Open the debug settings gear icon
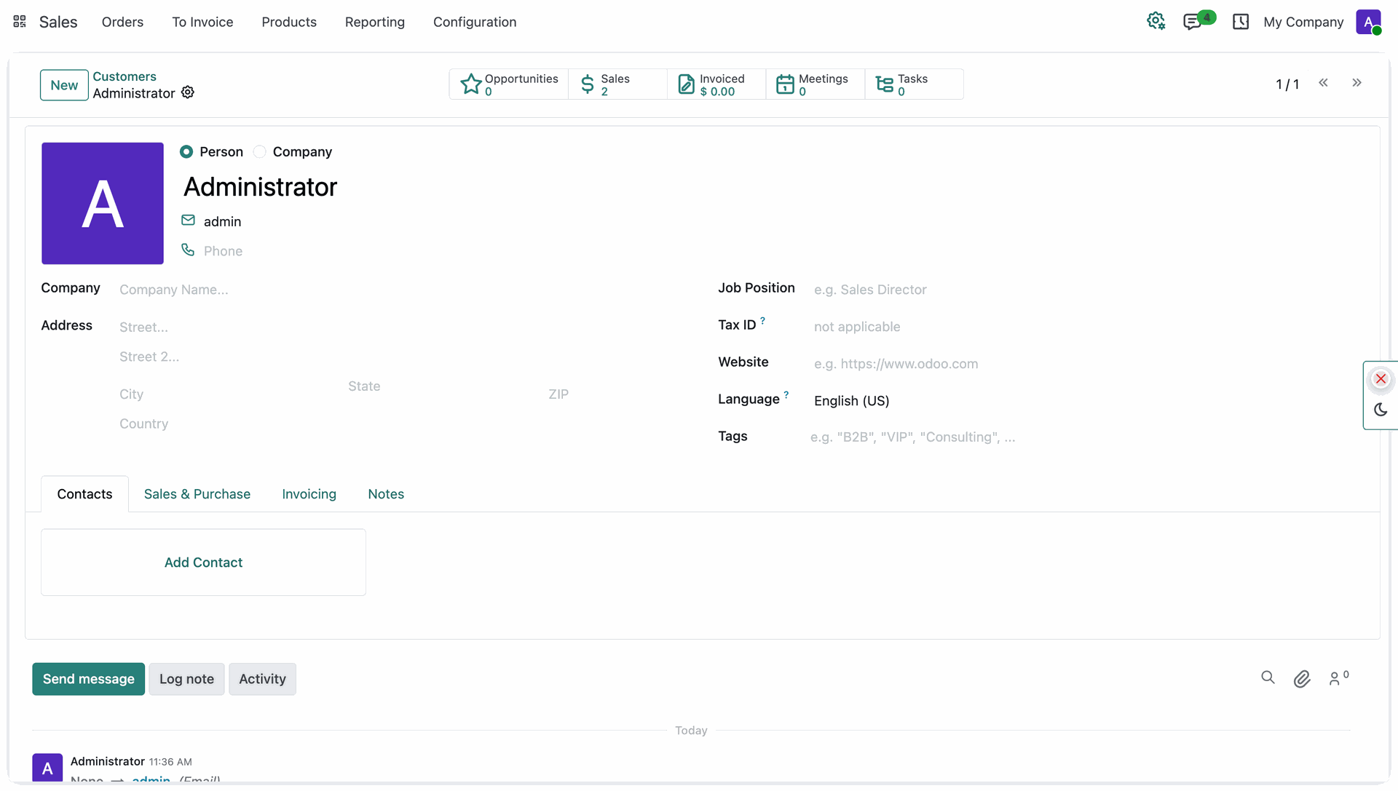Screen dimensions: 1398x791 pyautogui.click(x=1156, y=21)
